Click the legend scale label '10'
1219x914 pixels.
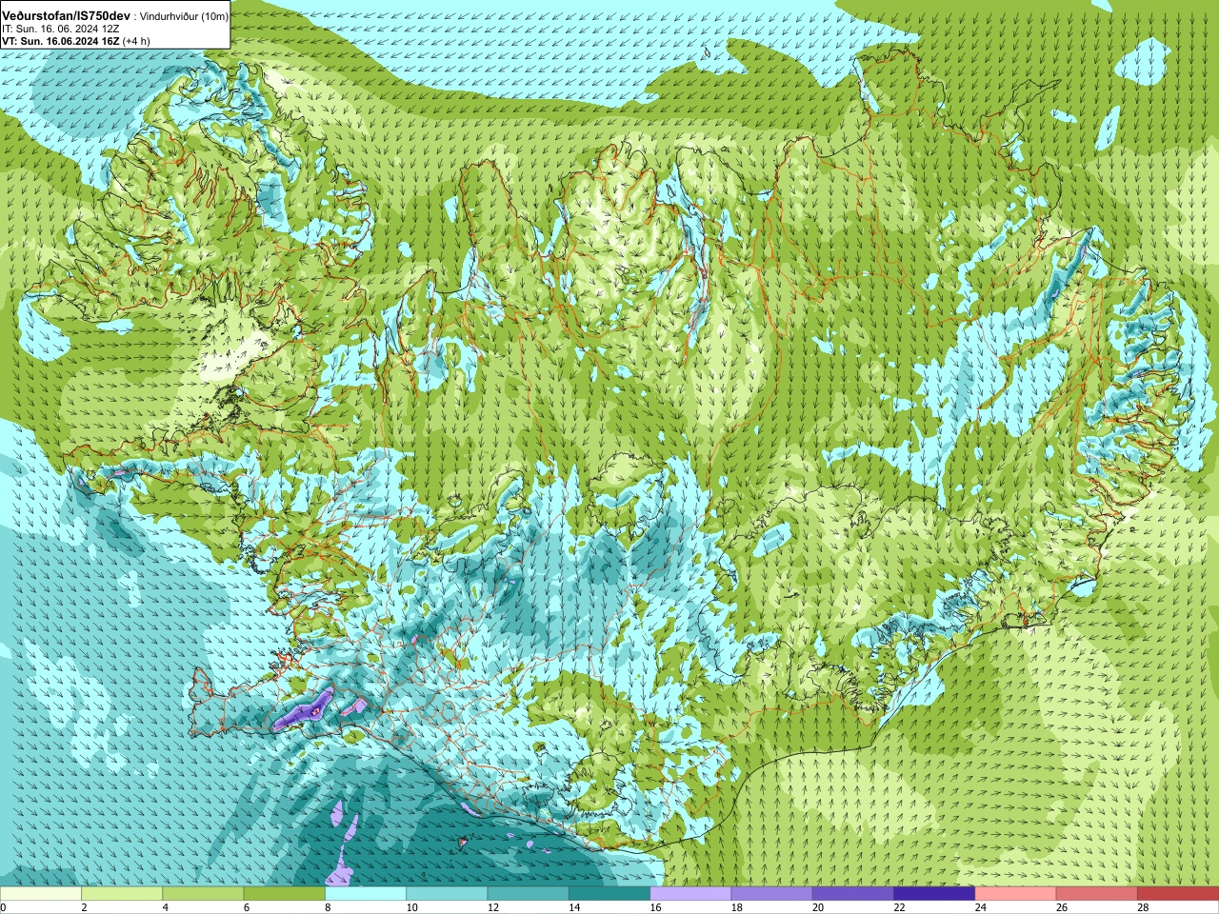pos(411,907)
